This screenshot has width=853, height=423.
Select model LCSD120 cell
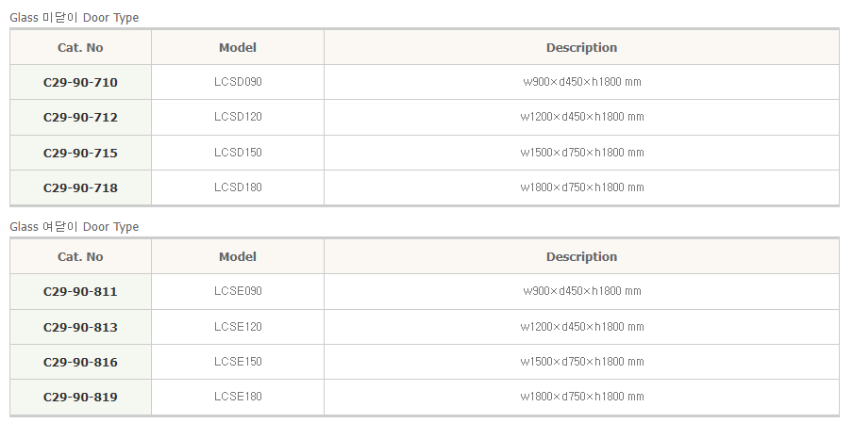click(238, 117)
